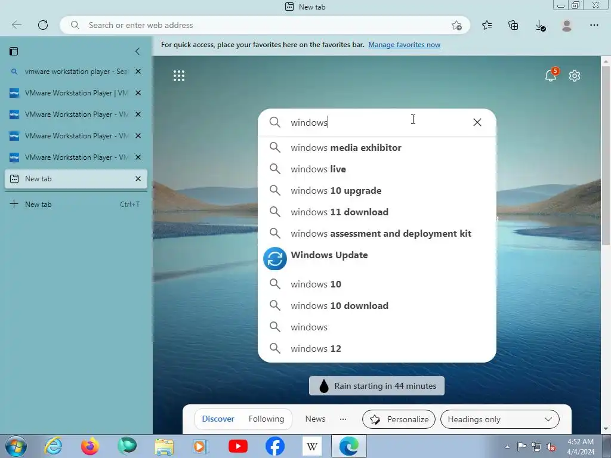Open the News feed tab
Screen dimensions: 611x458
315,419
